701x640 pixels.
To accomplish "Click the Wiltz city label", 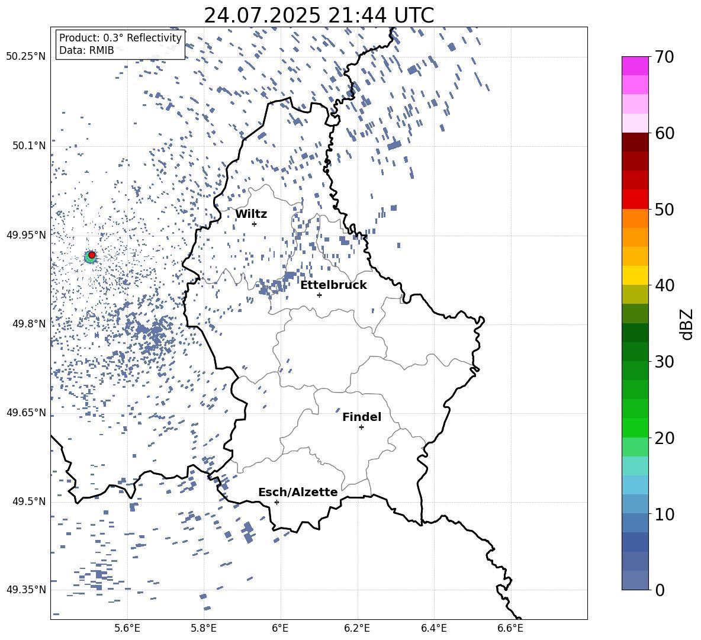I will (251, 214).
